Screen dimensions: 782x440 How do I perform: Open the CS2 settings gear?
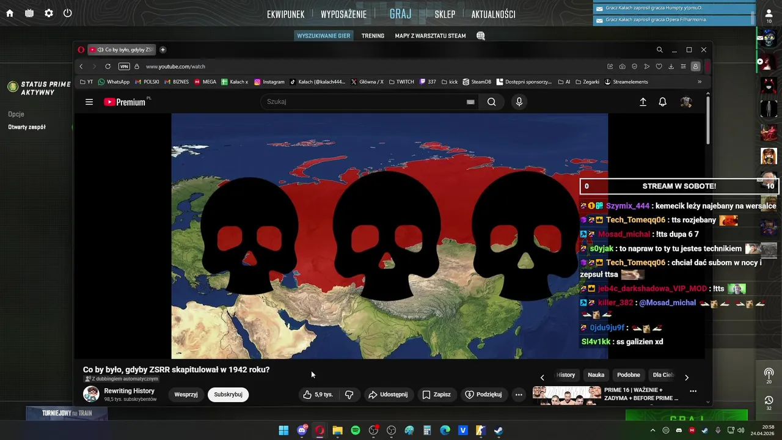point(49,13)
